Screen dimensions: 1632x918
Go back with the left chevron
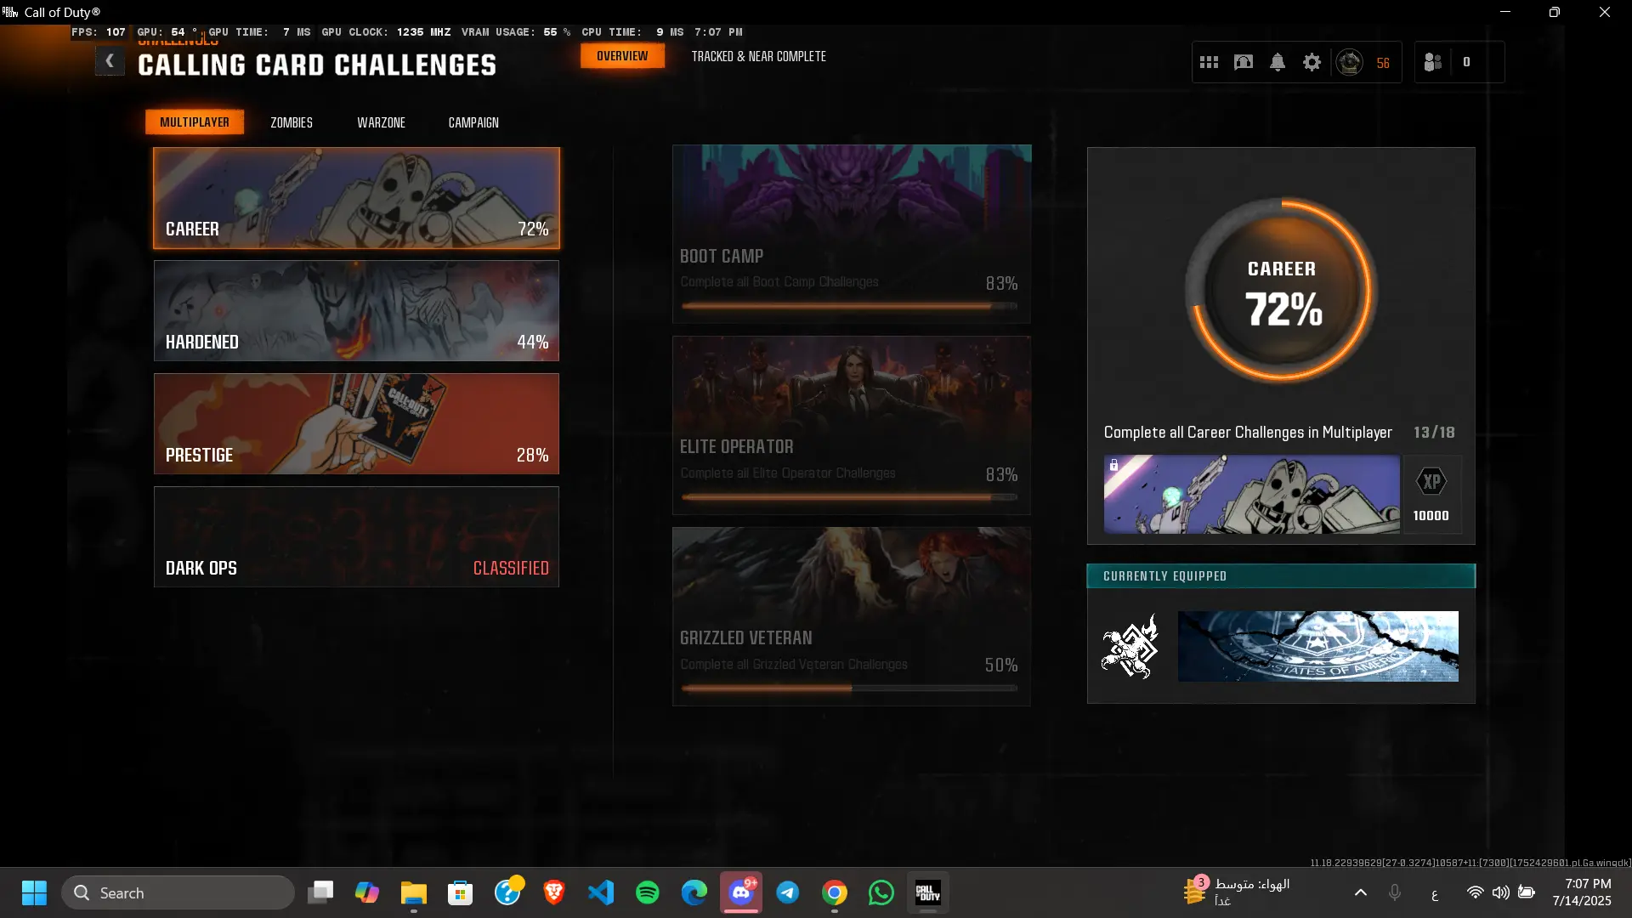[110, 61]
